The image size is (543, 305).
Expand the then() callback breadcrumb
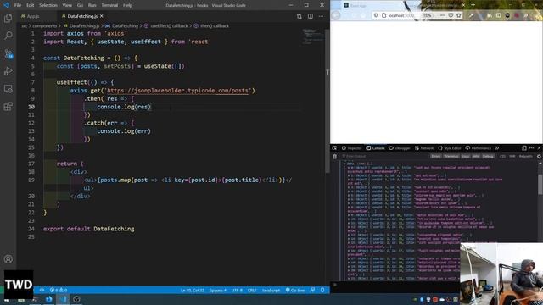pos(211,26)
